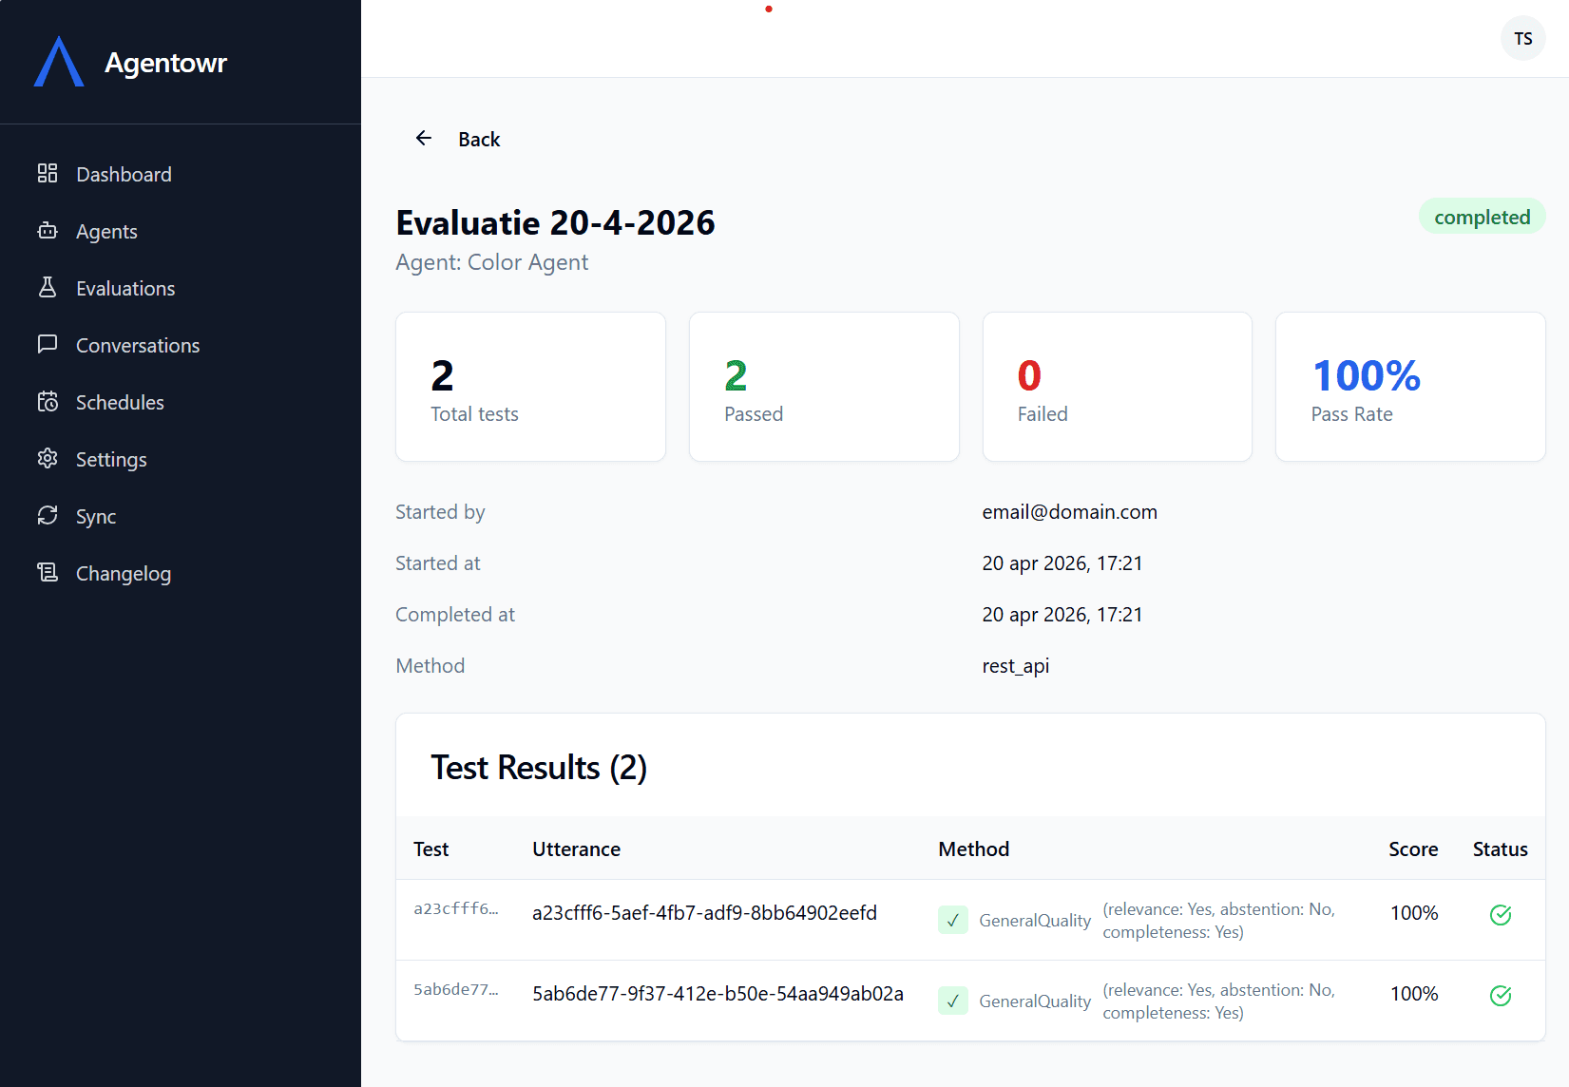Click relevance details text in a23cfff6 row
The image size is (1569, 1087).
click(x=1218, y=921)
